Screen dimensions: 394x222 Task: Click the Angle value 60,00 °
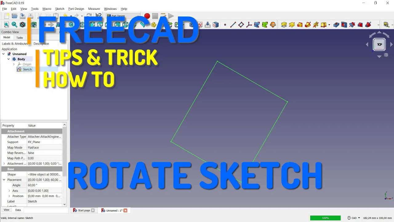point(44,185)
